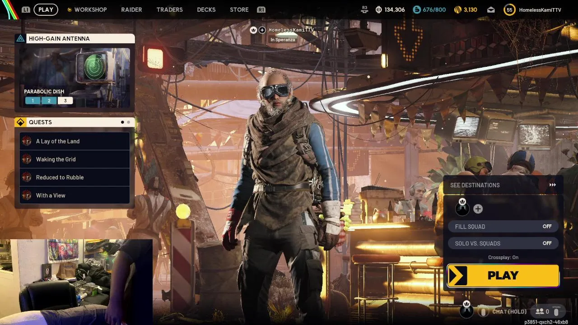Open the Play tab in top navigation
The width and height of the screenshot is (578, 325).
pyautogui.click(x=46, y=9)
